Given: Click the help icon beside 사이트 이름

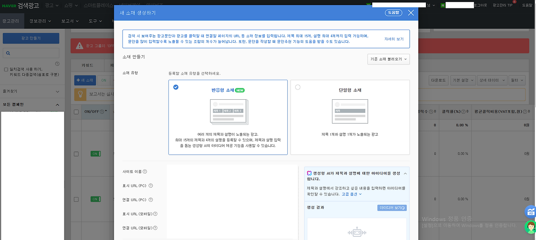Looking at the screenshot, I should click(x=145, y=171).
